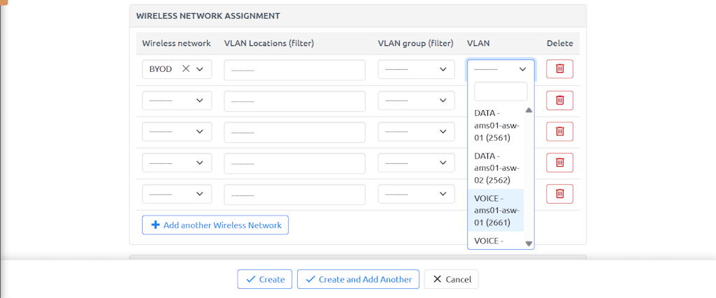Open second row Wireless network dropdown
The height and width of the screenshot is (298, 716).
tap(176, 100)
